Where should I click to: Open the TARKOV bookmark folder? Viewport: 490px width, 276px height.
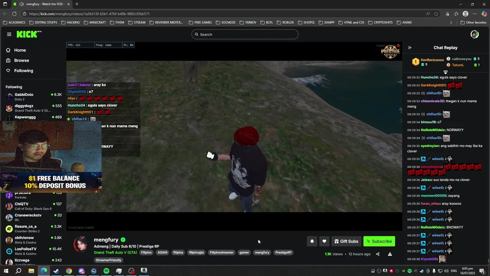(248, 23)
